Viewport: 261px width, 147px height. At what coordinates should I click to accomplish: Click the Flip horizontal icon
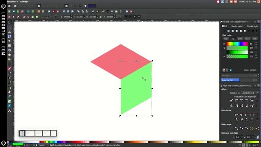pos(33,17)
